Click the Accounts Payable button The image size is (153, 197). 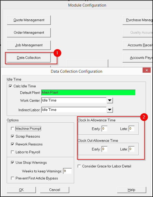point(138,58)
